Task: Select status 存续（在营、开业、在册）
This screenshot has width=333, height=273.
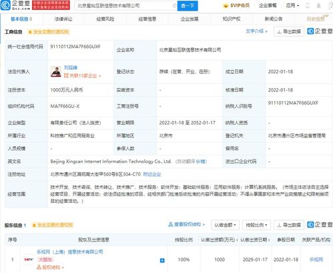Action: 184,71
